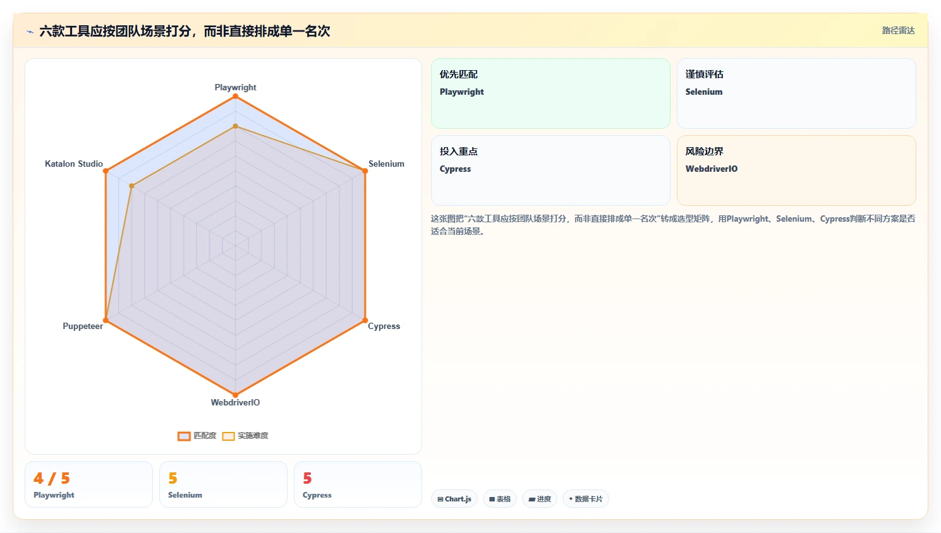Viewport: 941px width, 533px height.
Task: Click the Katalon Studio axis label
Action: [74, 164]
